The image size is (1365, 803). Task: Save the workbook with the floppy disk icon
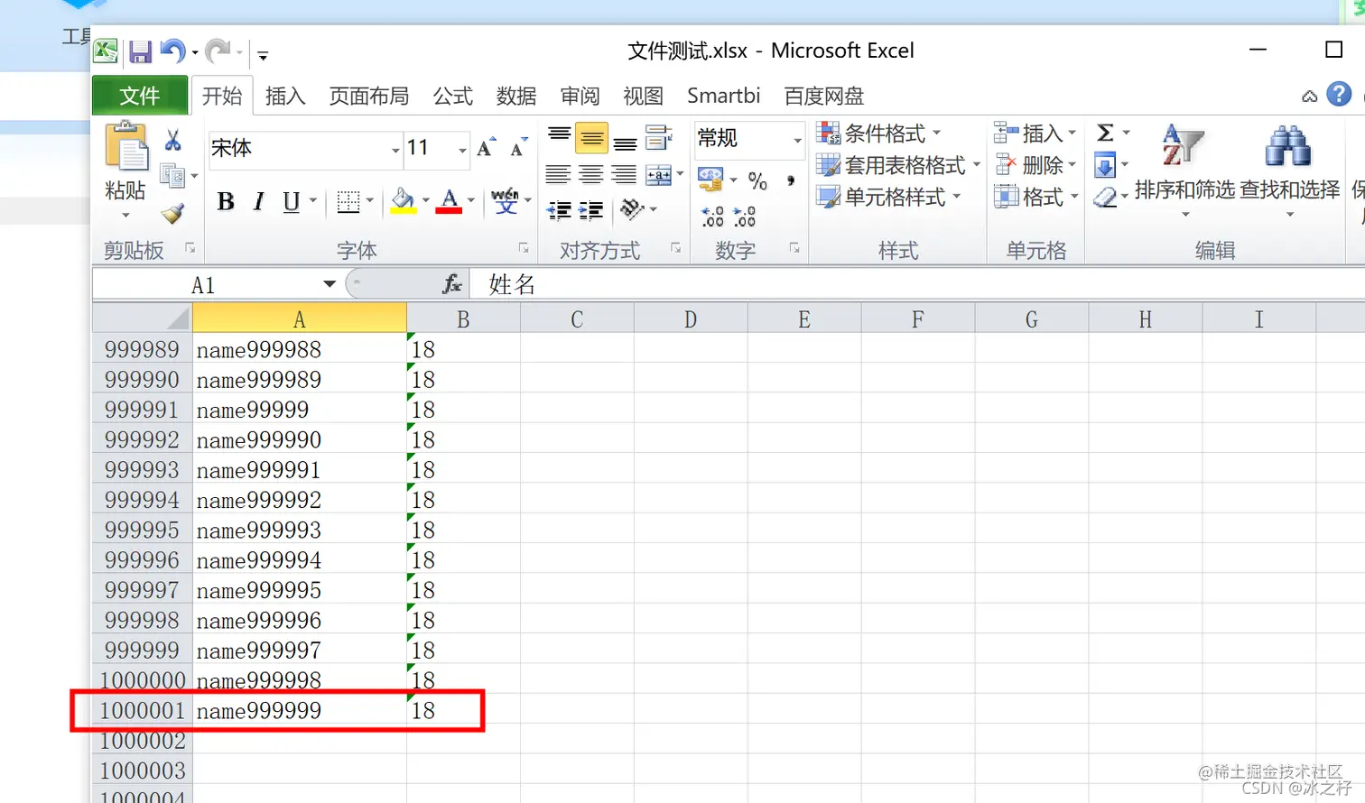140,51
